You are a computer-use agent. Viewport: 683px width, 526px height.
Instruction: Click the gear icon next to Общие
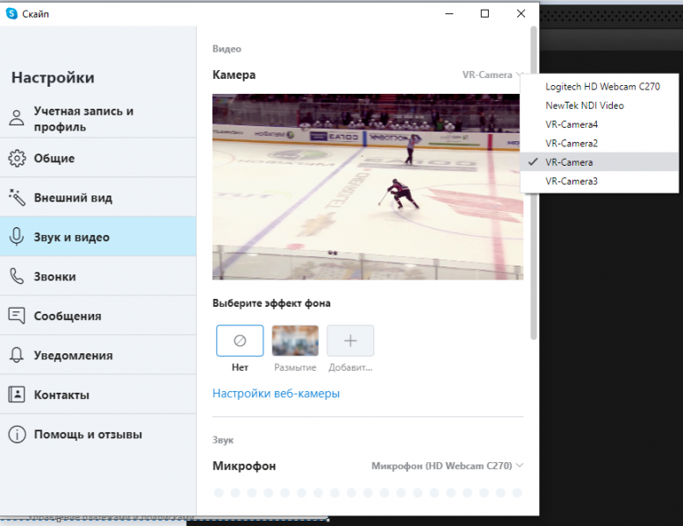pos(17,159)
